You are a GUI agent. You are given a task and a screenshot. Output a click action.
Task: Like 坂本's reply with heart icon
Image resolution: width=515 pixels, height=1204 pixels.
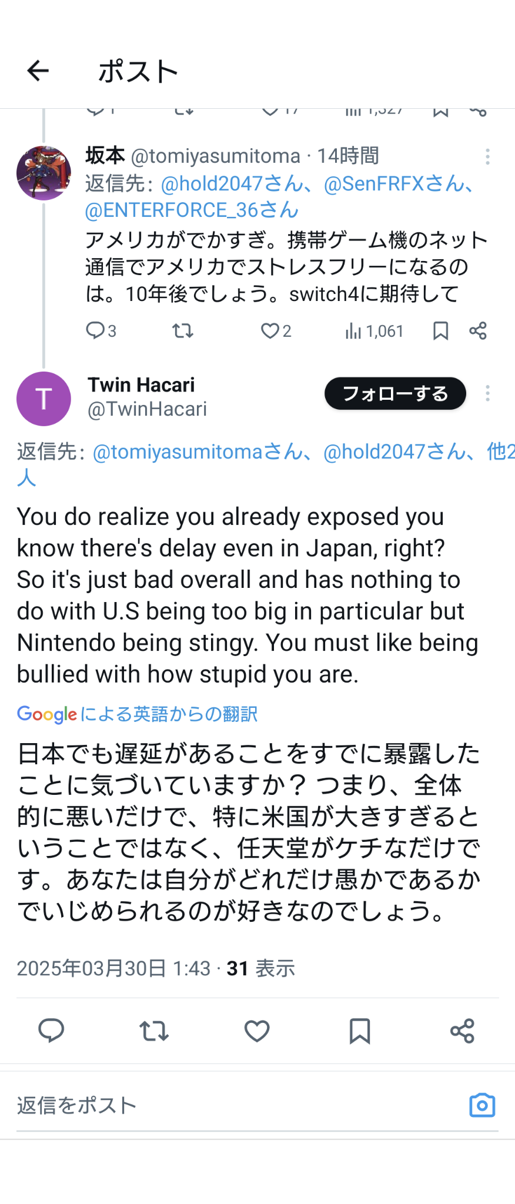coord(276,331)
